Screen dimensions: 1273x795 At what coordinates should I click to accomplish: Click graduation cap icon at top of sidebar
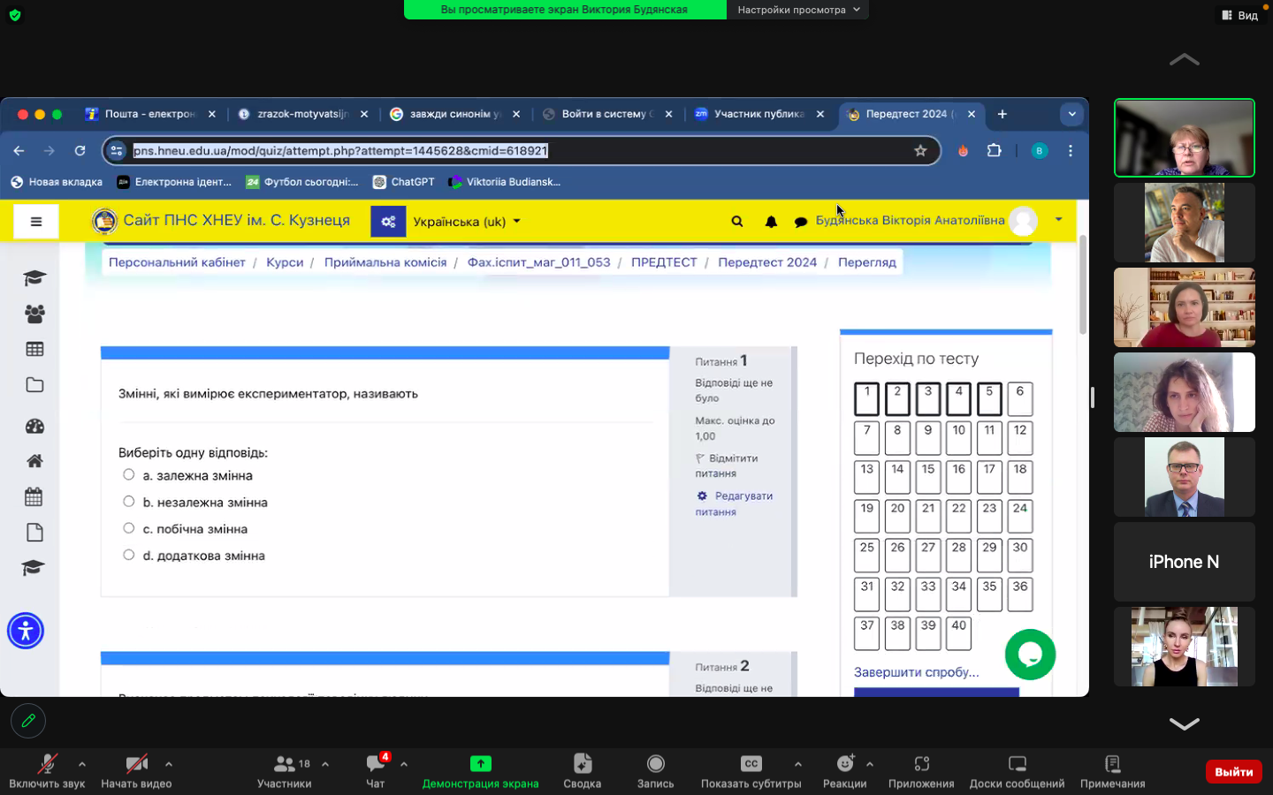(34, 278)
